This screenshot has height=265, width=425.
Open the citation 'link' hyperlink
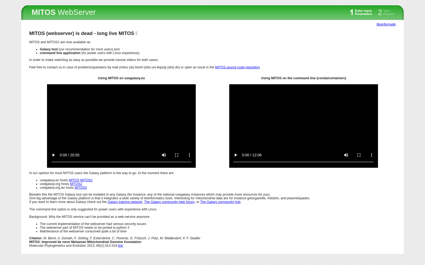[x=120, y=246]
